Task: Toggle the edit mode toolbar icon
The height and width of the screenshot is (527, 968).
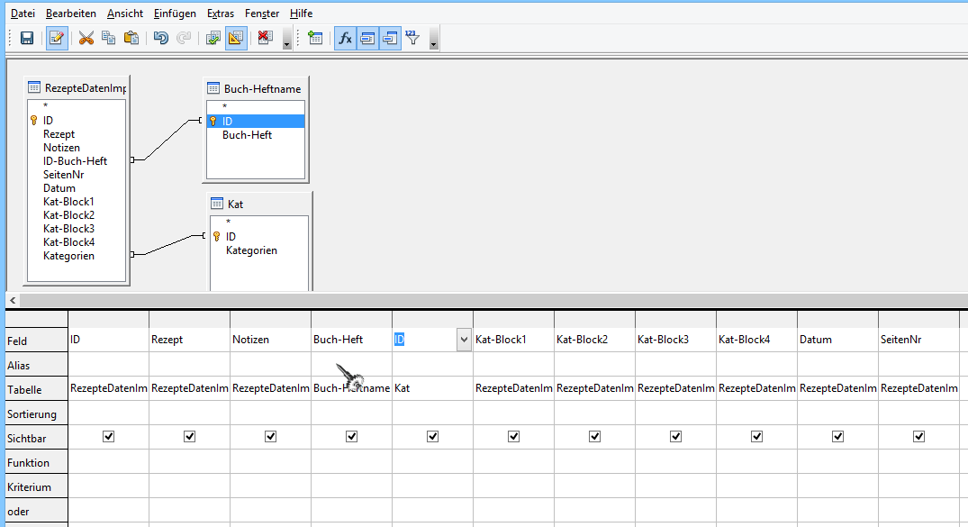Action: pos(56,39)
